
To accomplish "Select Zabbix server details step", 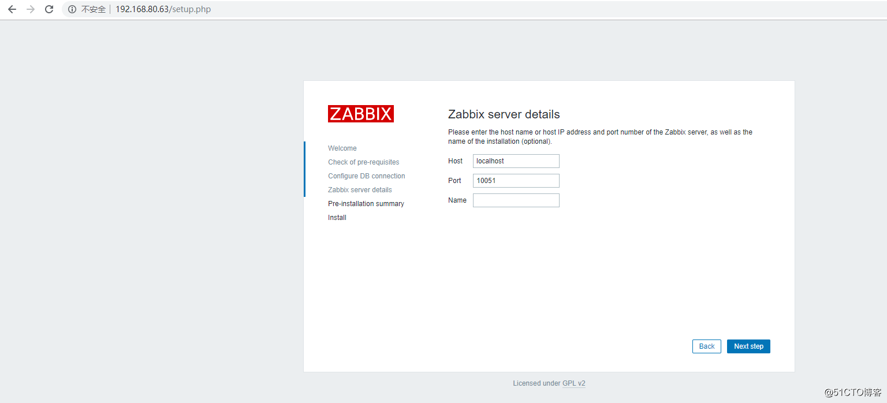I will click(x=360, y=190).
